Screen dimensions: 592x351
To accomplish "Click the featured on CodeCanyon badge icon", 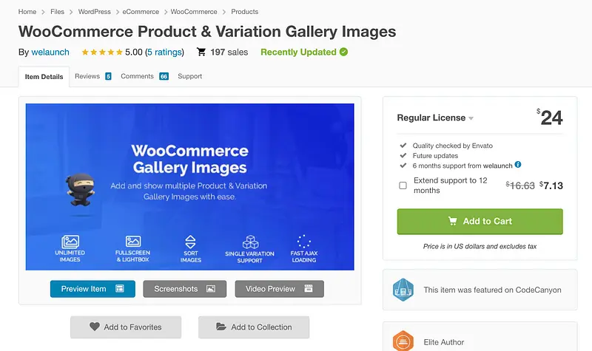I will (x=403, y=290).
